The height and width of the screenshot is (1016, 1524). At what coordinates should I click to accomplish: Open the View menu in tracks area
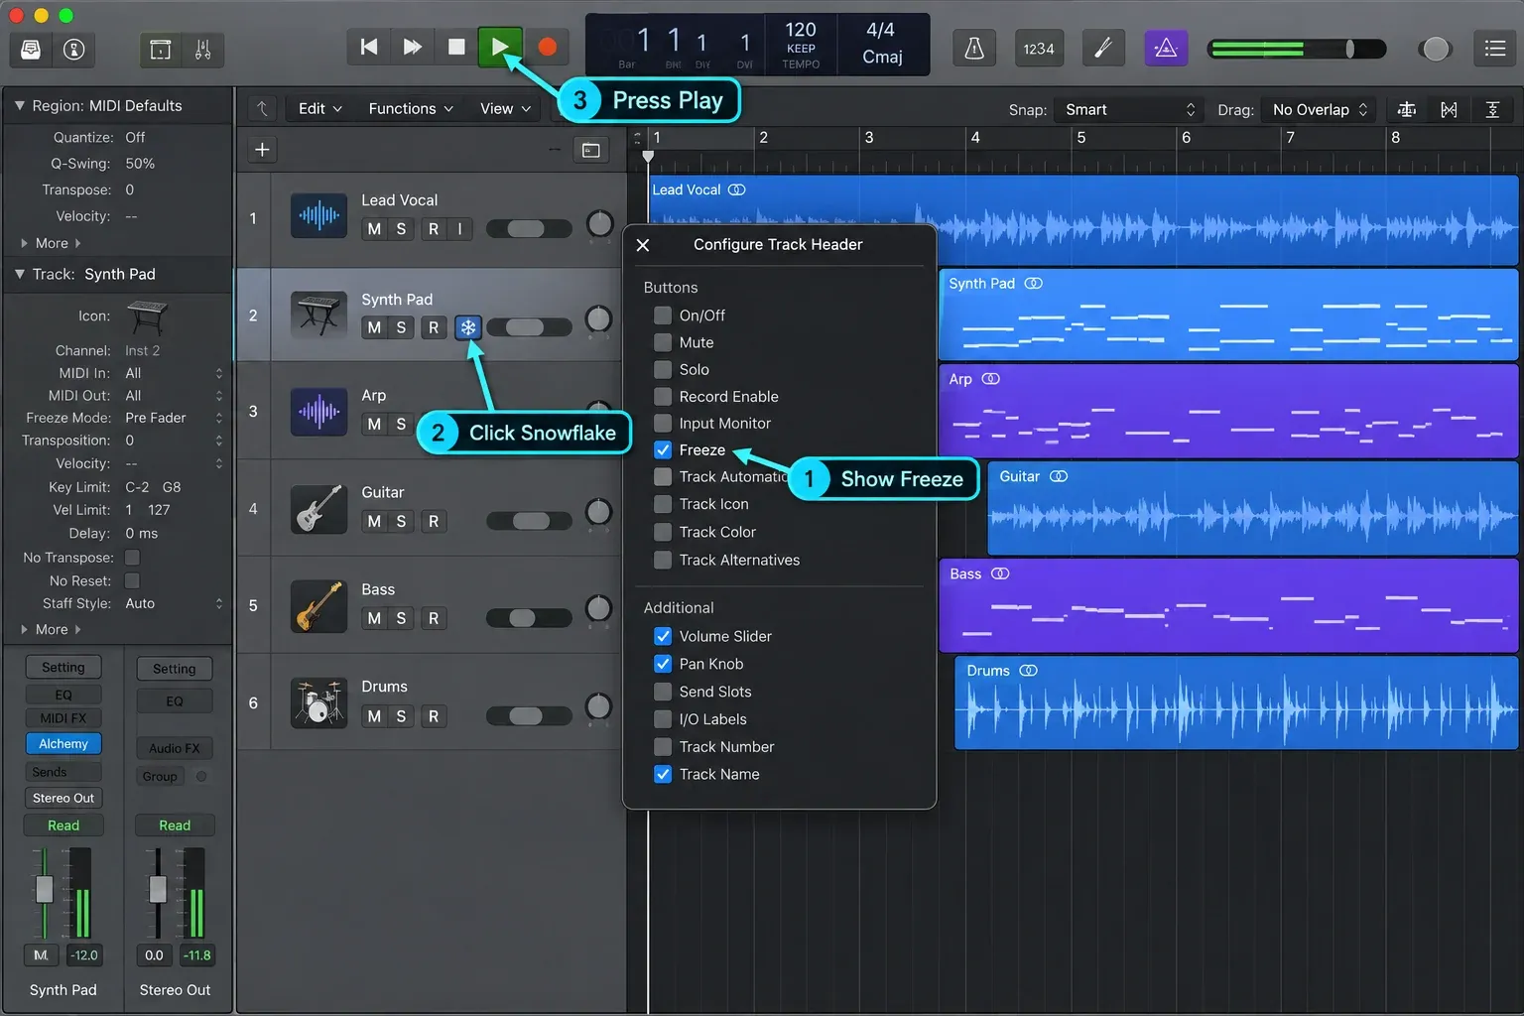point(505,109)
